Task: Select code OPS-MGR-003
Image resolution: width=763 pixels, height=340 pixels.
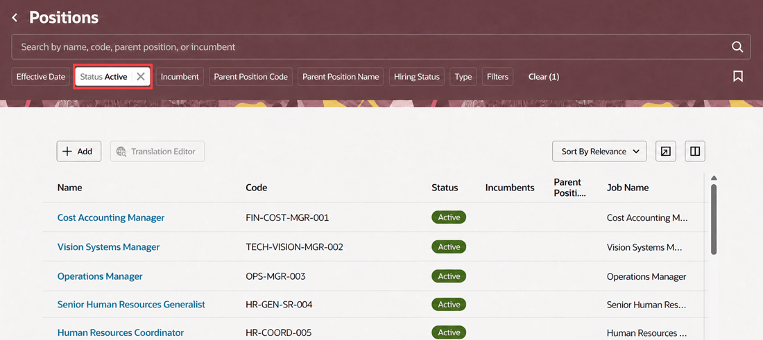Action: pyautogui.click(x=275, y=276)
